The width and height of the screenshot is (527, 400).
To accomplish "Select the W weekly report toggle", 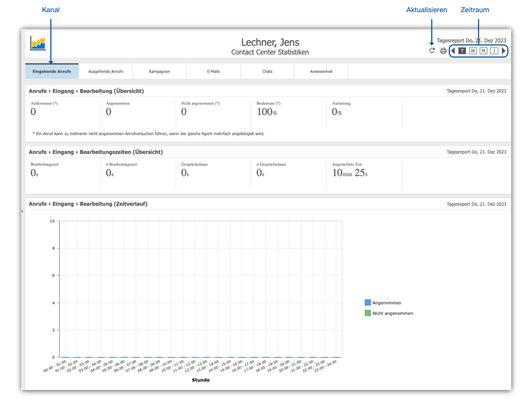I will (473, 51).
